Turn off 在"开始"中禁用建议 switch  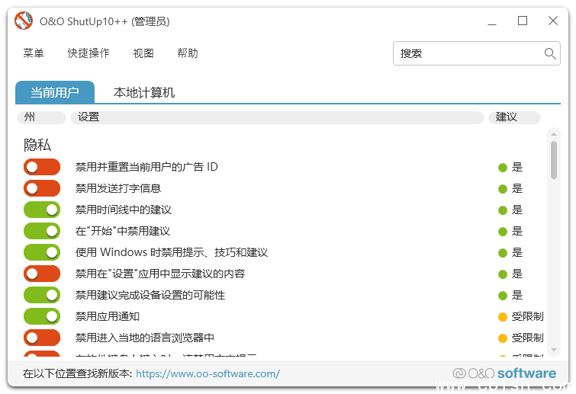(42, 231)
